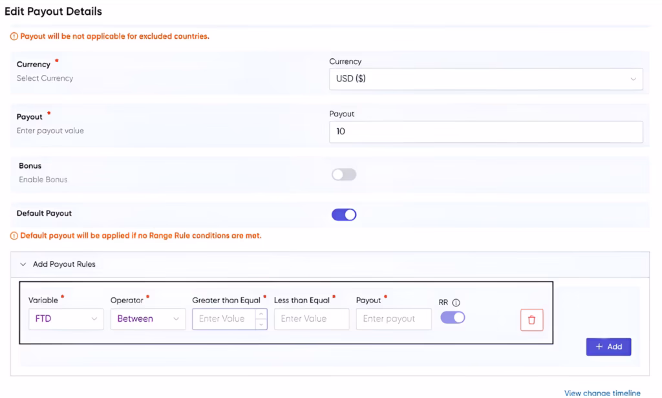Open the Currency USD ($) dropdown
This screenshot has height=398, width=662.
pyautogui.click(x=486, y=79)
